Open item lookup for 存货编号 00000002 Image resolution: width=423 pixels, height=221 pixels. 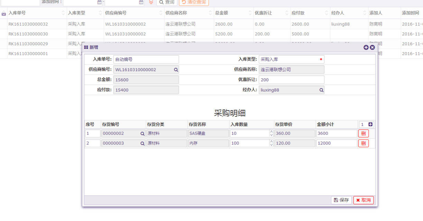[142, 134]
